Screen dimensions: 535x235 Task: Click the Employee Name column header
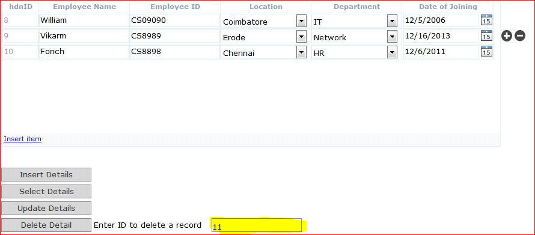pyautogui.click(x=84, y=7)
